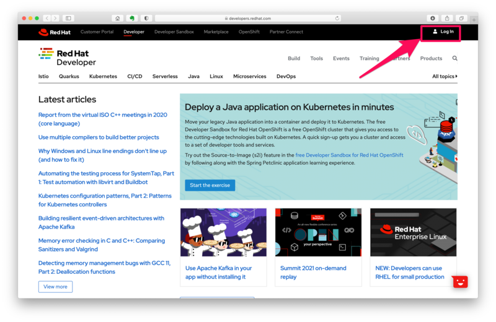The height and width of the screenshot is (322, 496).
Task: Click the Apache Kafka chefs thumbnail
Action: point(223,232)
